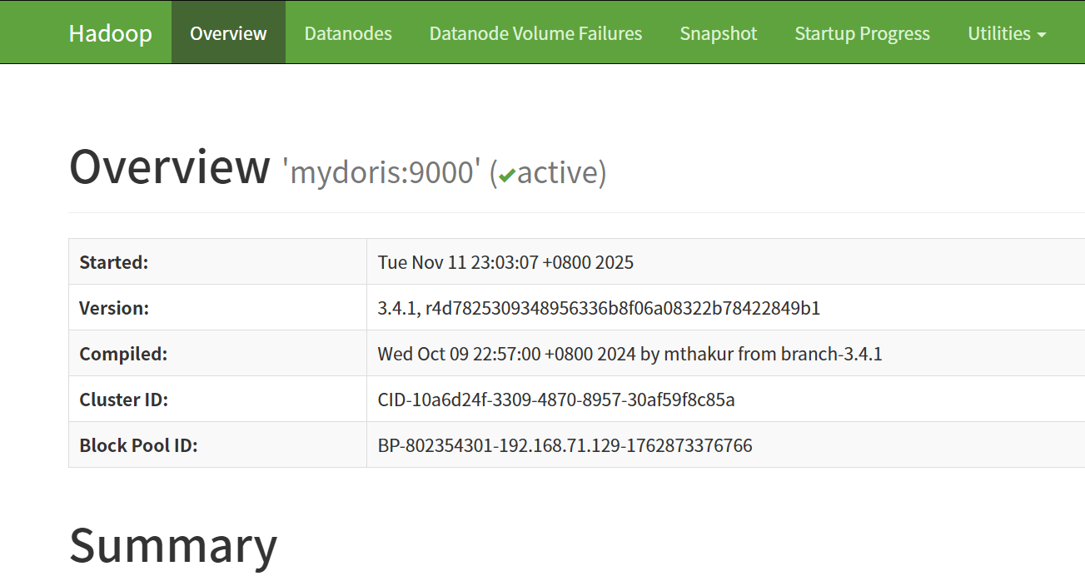Image resolution: width=1085 pixels, height=576 pixels.
Task: Click the Hadoop brand link
Action: [x=111, y=33]
